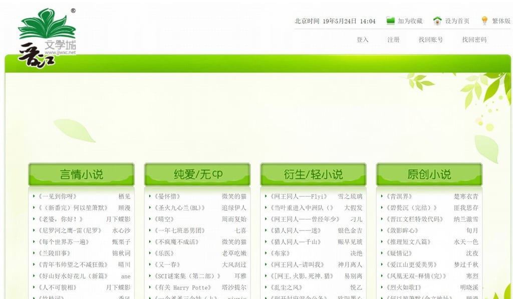Viewport: 513px width, 299px height.
Task: Click arrow bullet before 《青溟界》
Action: point(382,196)
